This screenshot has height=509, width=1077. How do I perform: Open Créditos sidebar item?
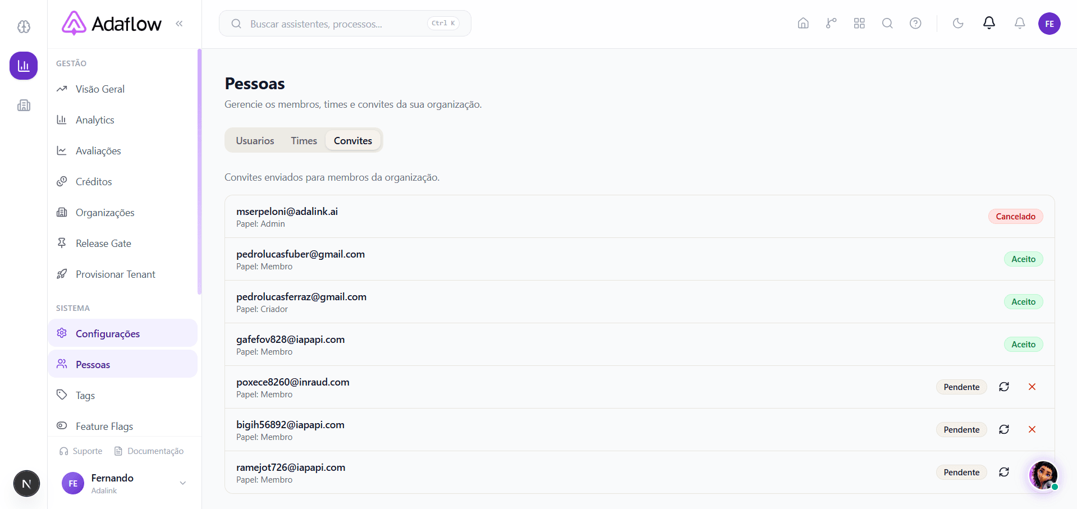[122, 182]
